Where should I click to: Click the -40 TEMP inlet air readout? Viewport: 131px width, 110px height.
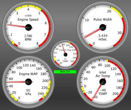coord(103,92)
